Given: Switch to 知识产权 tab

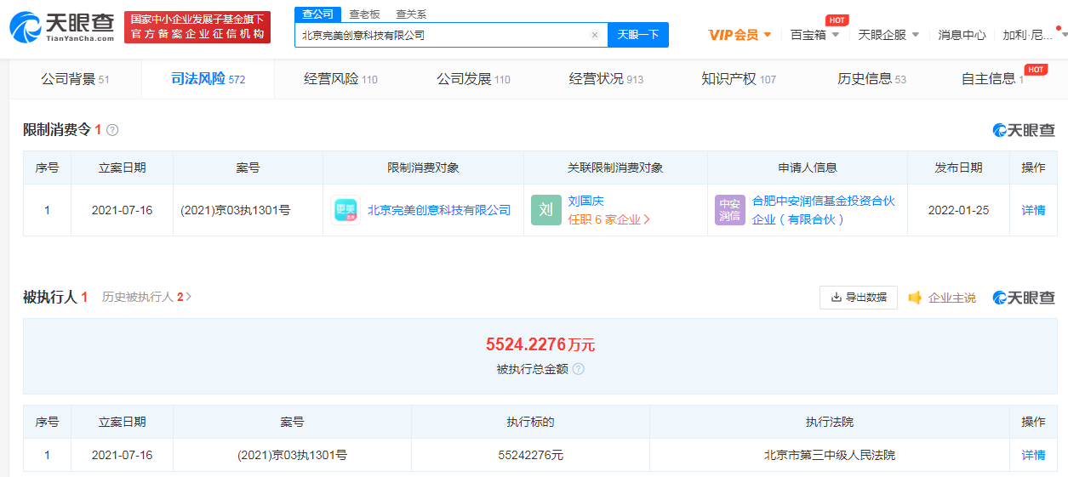Looking at the screenshot, I should coord(738,79).
